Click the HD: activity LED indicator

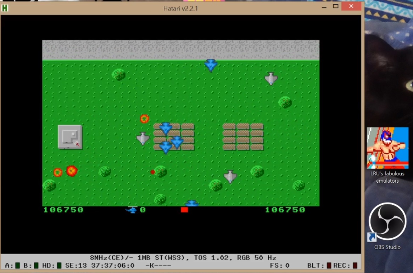59,266
